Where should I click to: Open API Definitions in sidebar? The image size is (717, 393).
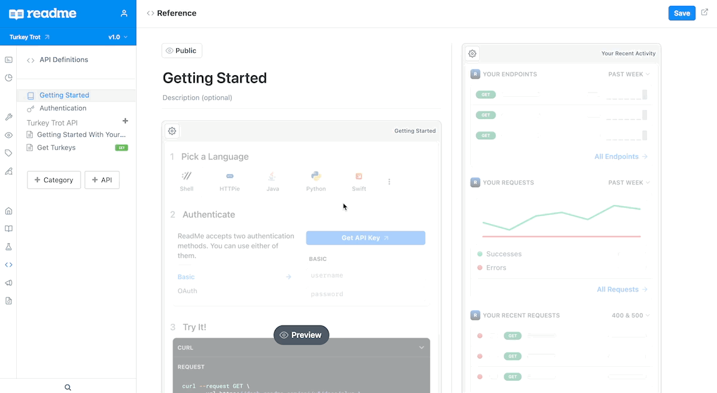[58, 60]
